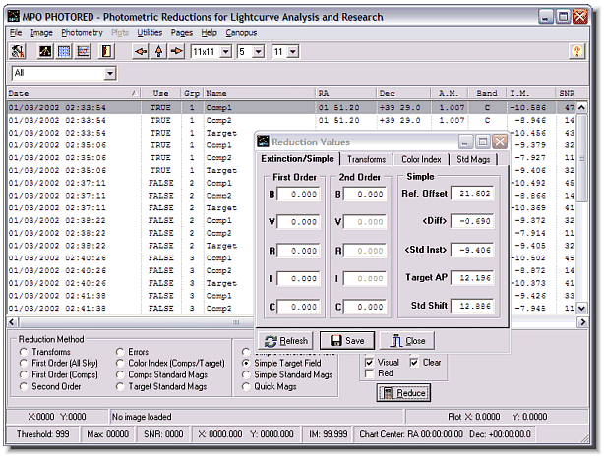Click the MPO PHOTORED title bar app icon

pos(14,16)
